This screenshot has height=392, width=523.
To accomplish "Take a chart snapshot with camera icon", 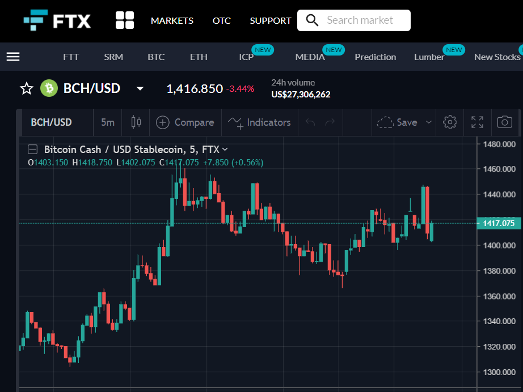I will (505, 122).
